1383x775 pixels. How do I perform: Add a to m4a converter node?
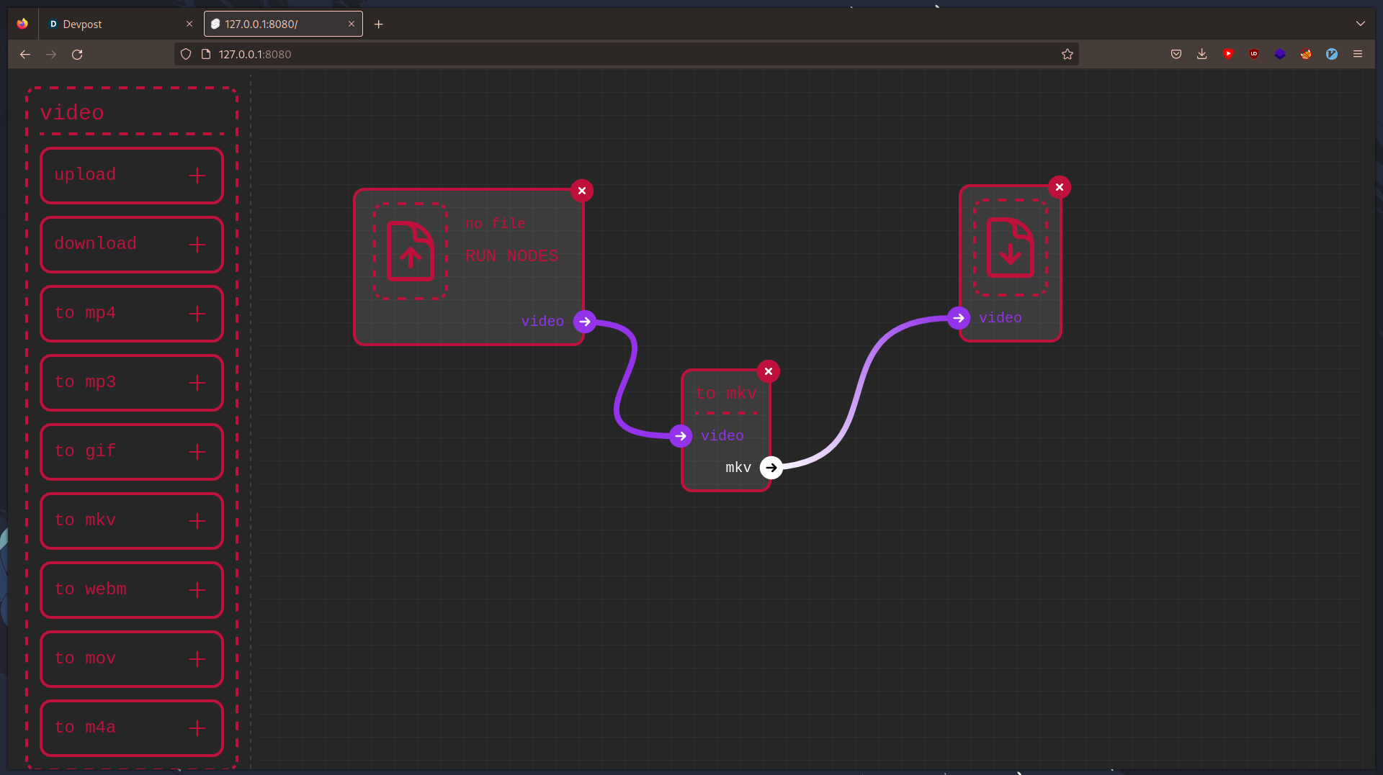click(132, 728)
